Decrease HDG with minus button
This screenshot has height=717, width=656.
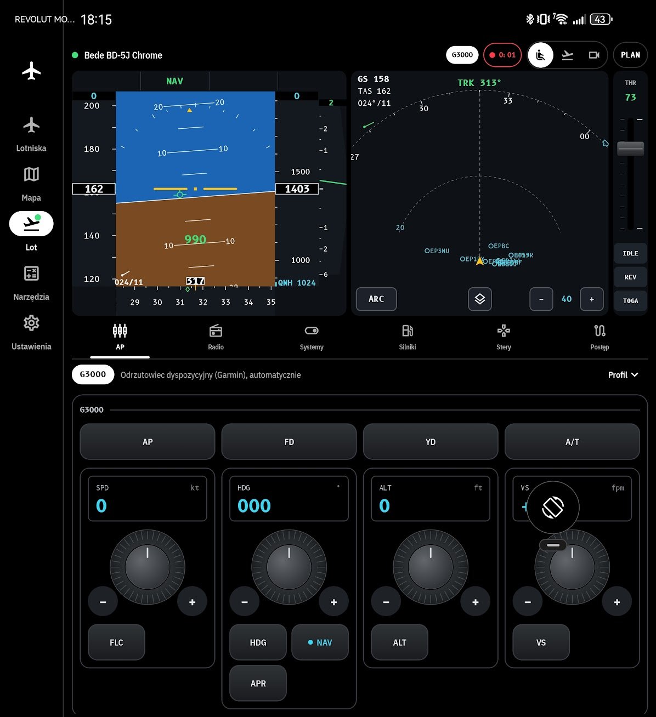click(244, 602)
